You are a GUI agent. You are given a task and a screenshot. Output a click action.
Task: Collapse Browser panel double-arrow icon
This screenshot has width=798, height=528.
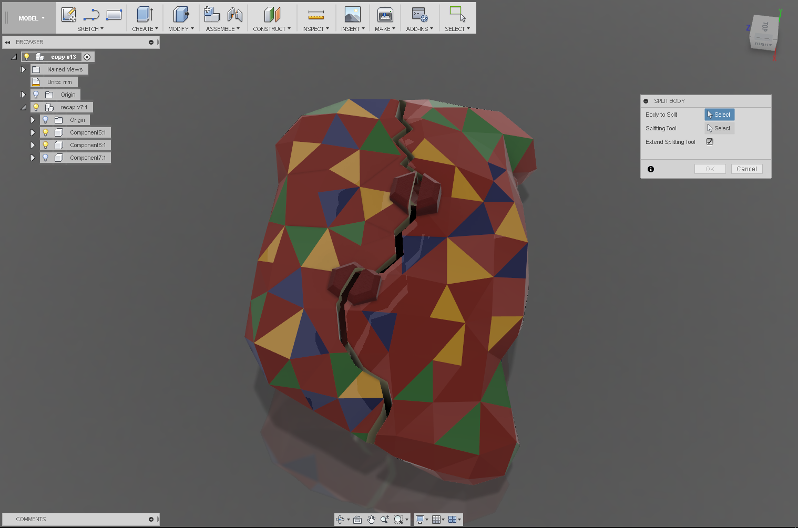pos(7,42)
